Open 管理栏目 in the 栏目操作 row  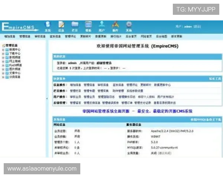(75, 91)
